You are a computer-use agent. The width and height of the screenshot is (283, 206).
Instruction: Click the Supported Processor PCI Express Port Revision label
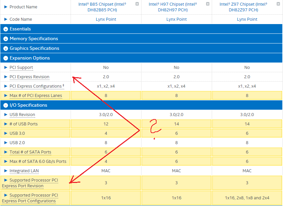click(30, 183)
